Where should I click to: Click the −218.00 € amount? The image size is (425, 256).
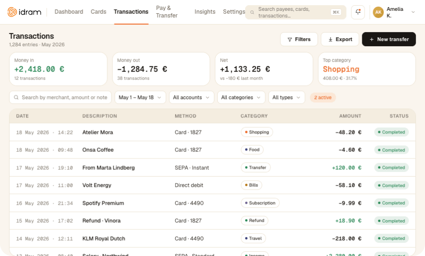(347, 239)
